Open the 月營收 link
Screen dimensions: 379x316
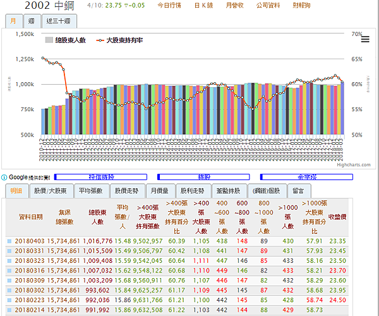coord(235,5)
